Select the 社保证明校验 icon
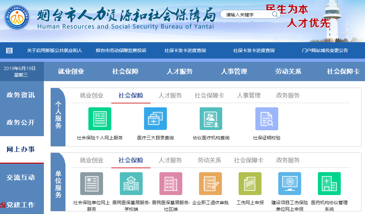Viewport: 365px width, 214px height. (266, 118)
